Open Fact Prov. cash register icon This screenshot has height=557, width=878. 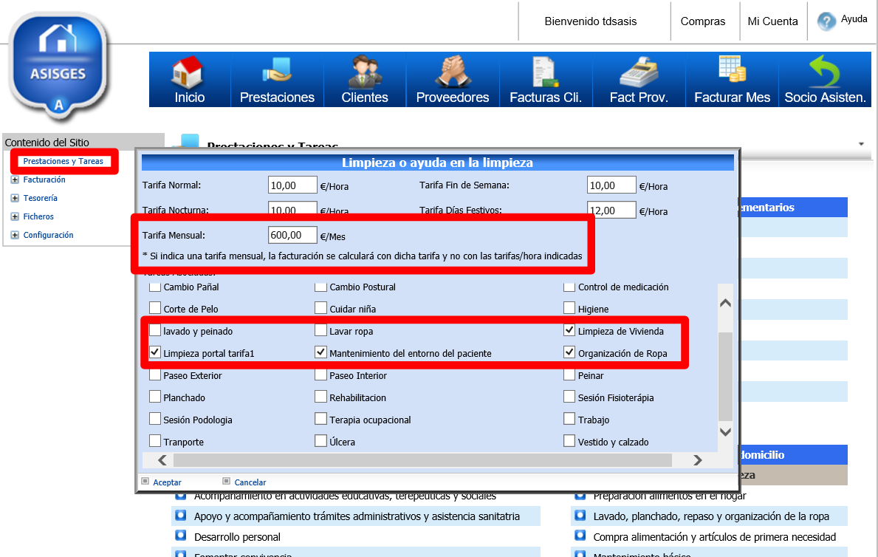click(x=638, y=73)
